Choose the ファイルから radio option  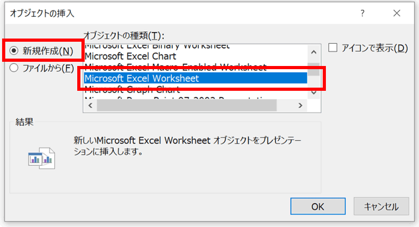point(14,68)
